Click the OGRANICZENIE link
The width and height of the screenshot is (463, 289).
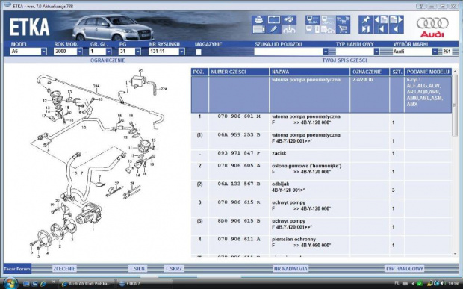[x=108, y=60]
